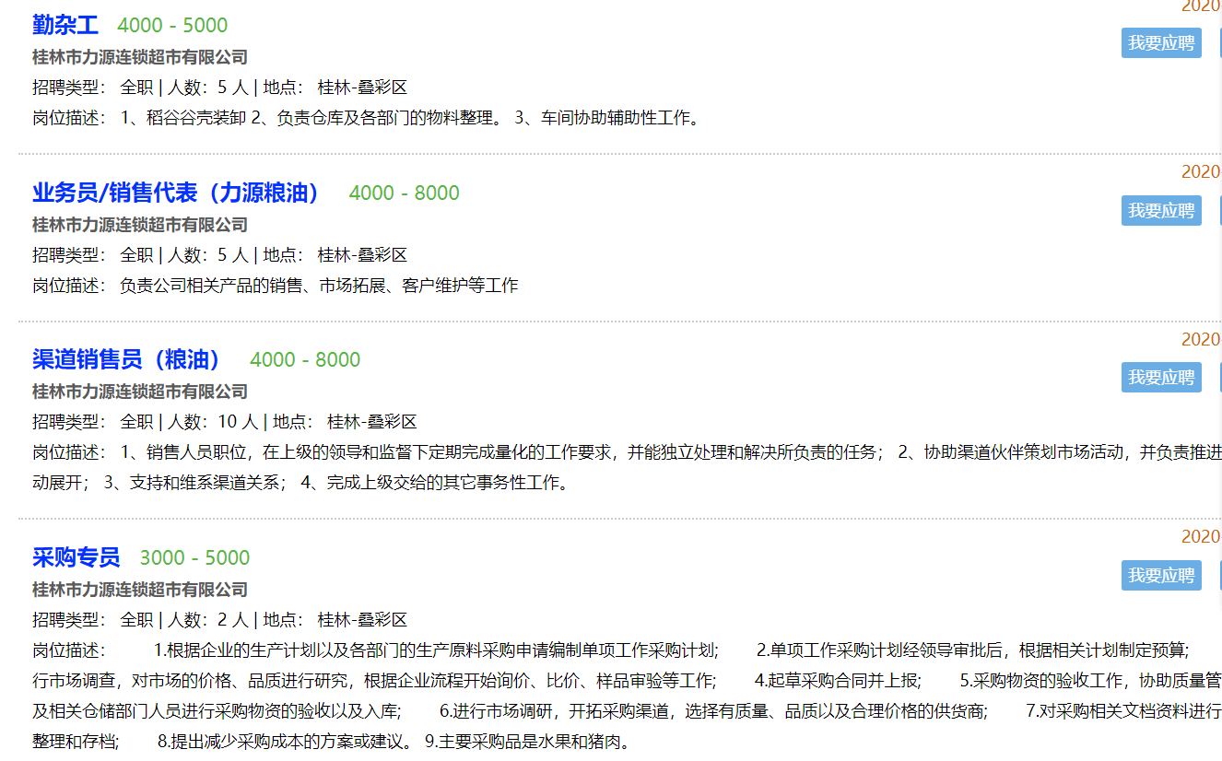Select 渠道销售员 recruitment line with 10 人
The height and width of the screenshot is (761, 1222).
point(225,422)
